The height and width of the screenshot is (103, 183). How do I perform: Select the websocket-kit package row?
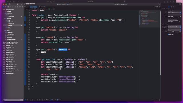coord(13,74)
